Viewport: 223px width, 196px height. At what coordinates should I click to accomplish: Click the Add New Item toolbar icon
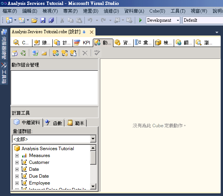click(x=22, y=20)
